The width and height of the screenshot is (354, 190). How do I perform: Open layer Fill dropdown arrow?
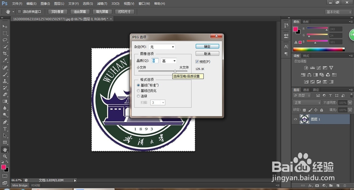[x=350, y=110]
